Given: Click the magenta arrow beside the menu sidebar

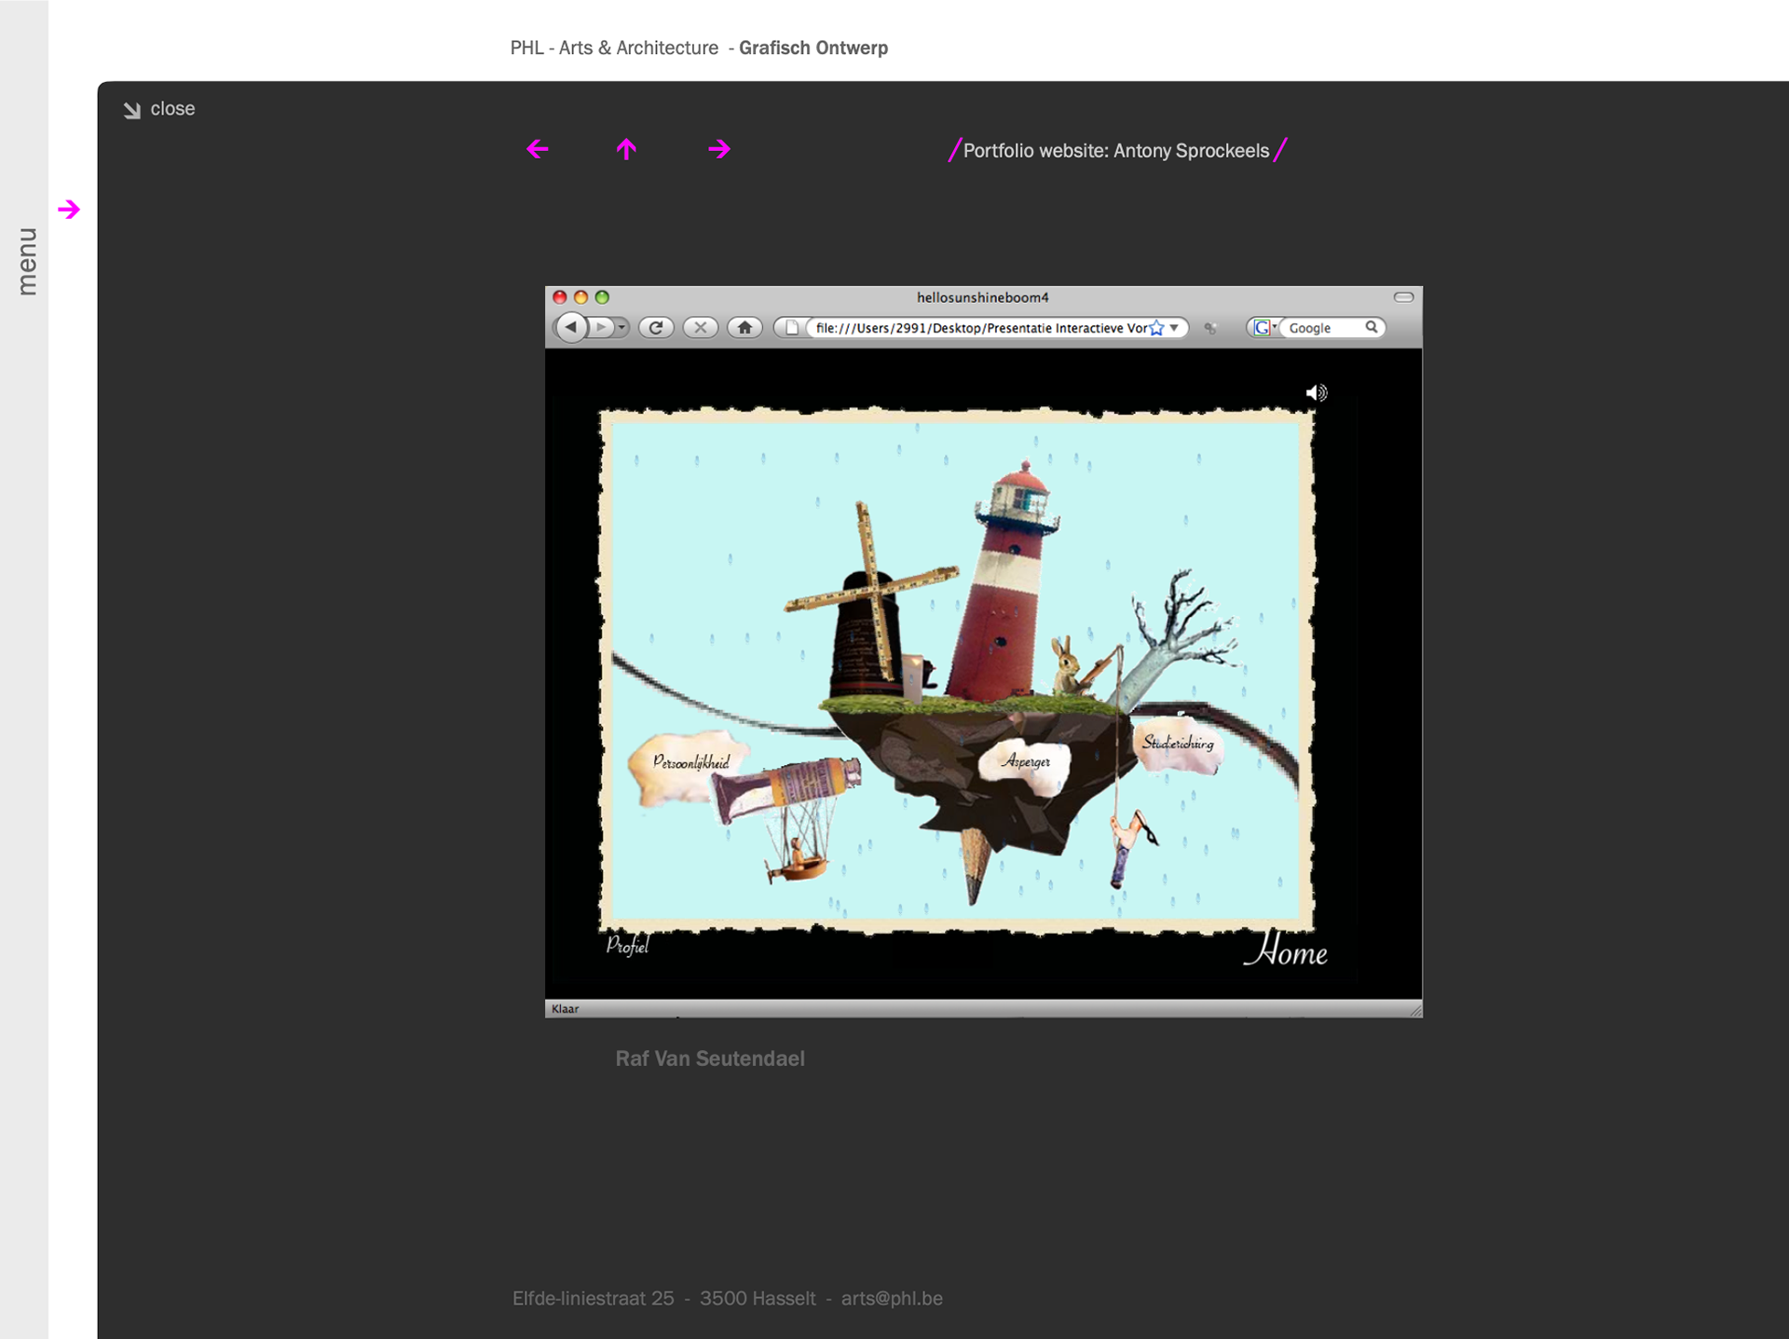Looking at the screenshot, I should coord(69,210).
